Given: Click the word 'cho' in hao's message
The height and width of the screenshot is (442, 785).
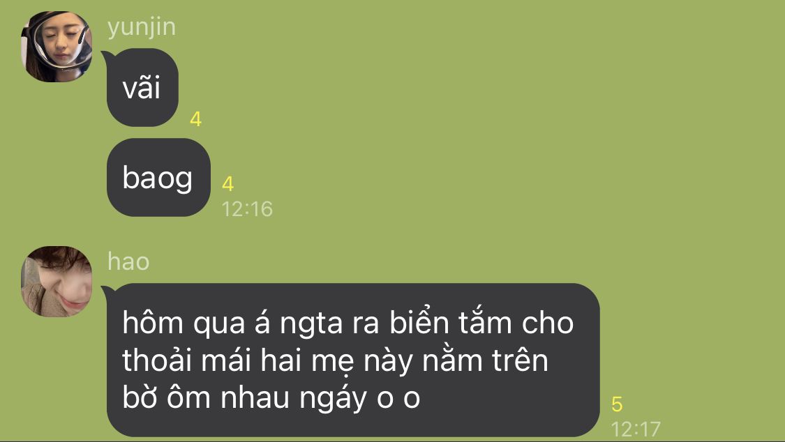Looking at the screenshot, I should tap(548, 323).
